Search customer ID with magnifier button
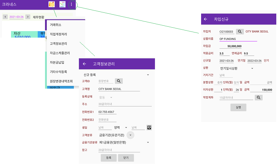This screenshot has width=280, height=167. click(119, 81)
